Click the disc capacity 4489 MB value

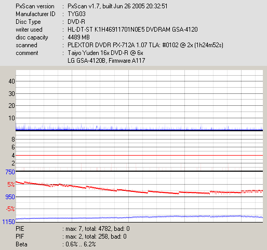[78, 37]
